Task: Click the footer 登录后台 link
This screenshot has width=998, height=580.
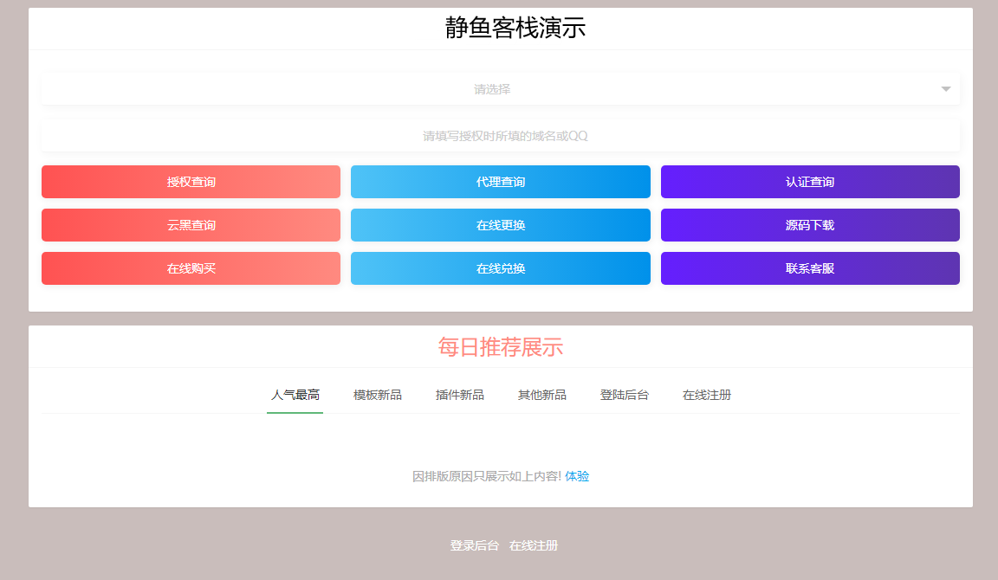Action: click(x=474, y=545)
